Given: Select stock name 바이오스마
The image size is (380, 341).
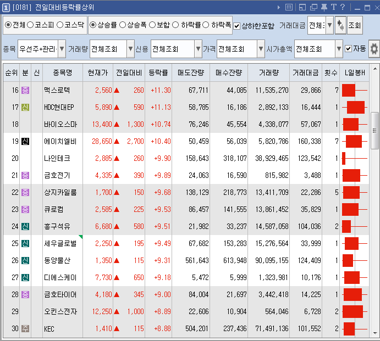Looking at the screenshot, I should 60,125.
